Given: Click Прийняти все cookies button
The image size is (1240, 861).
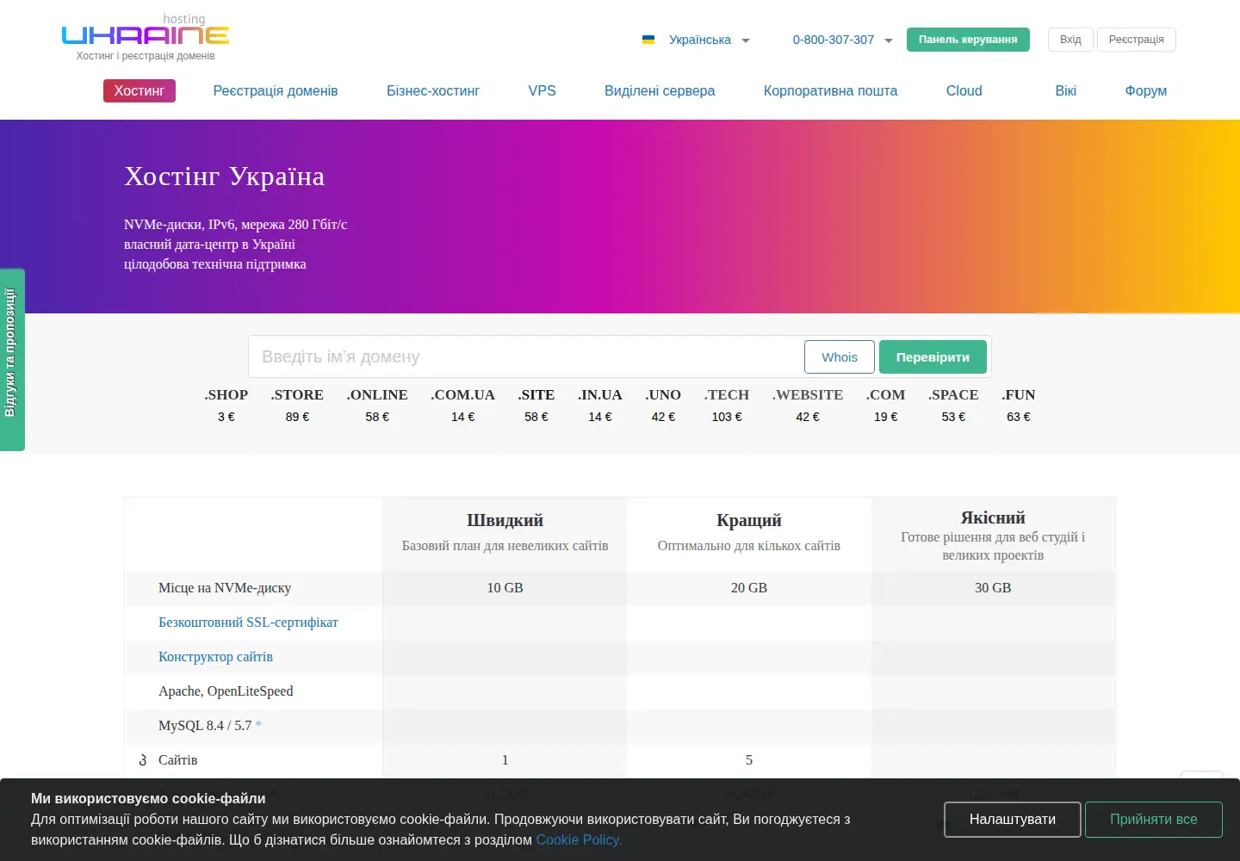Looking at the screenshot, I should pyautogui.click(x=1154, y=820).
